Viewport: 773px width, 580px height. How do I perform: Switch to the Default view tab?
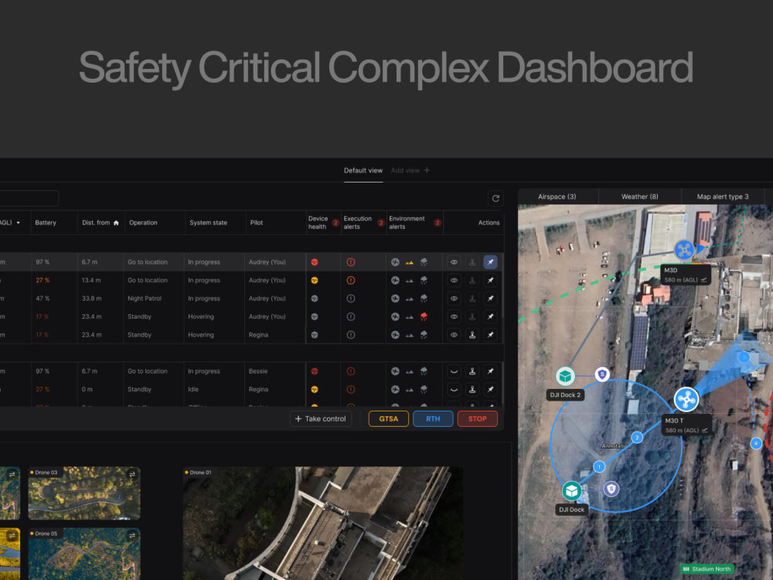pos(363,171)
